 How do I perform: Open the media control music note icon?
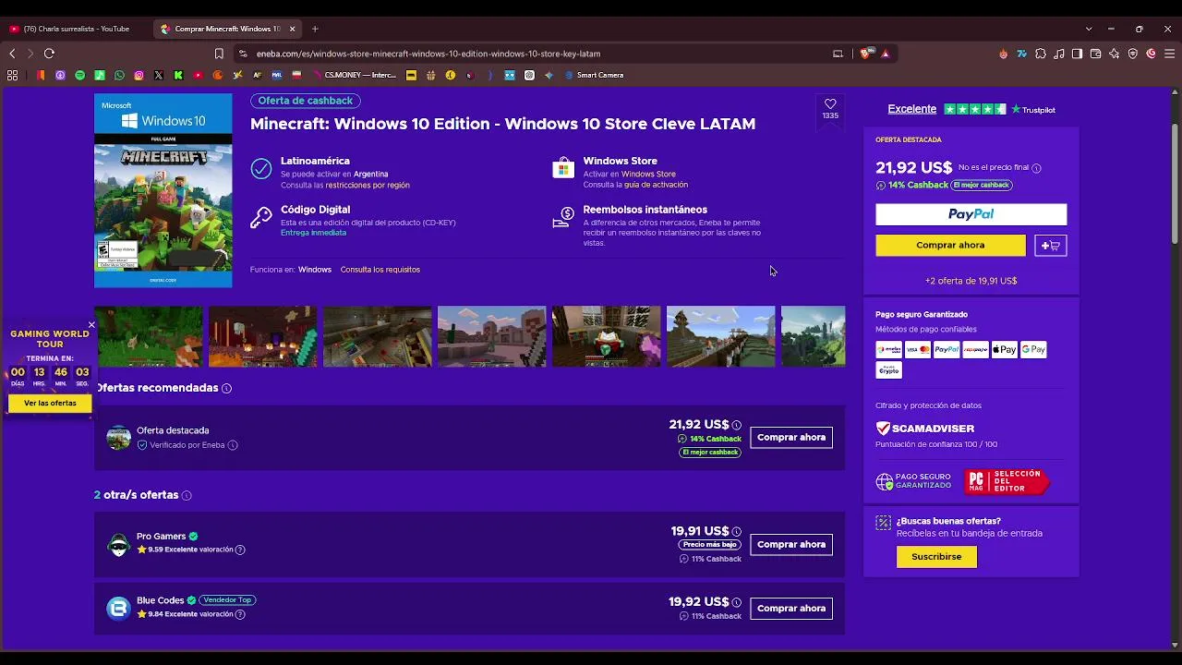1059,54
